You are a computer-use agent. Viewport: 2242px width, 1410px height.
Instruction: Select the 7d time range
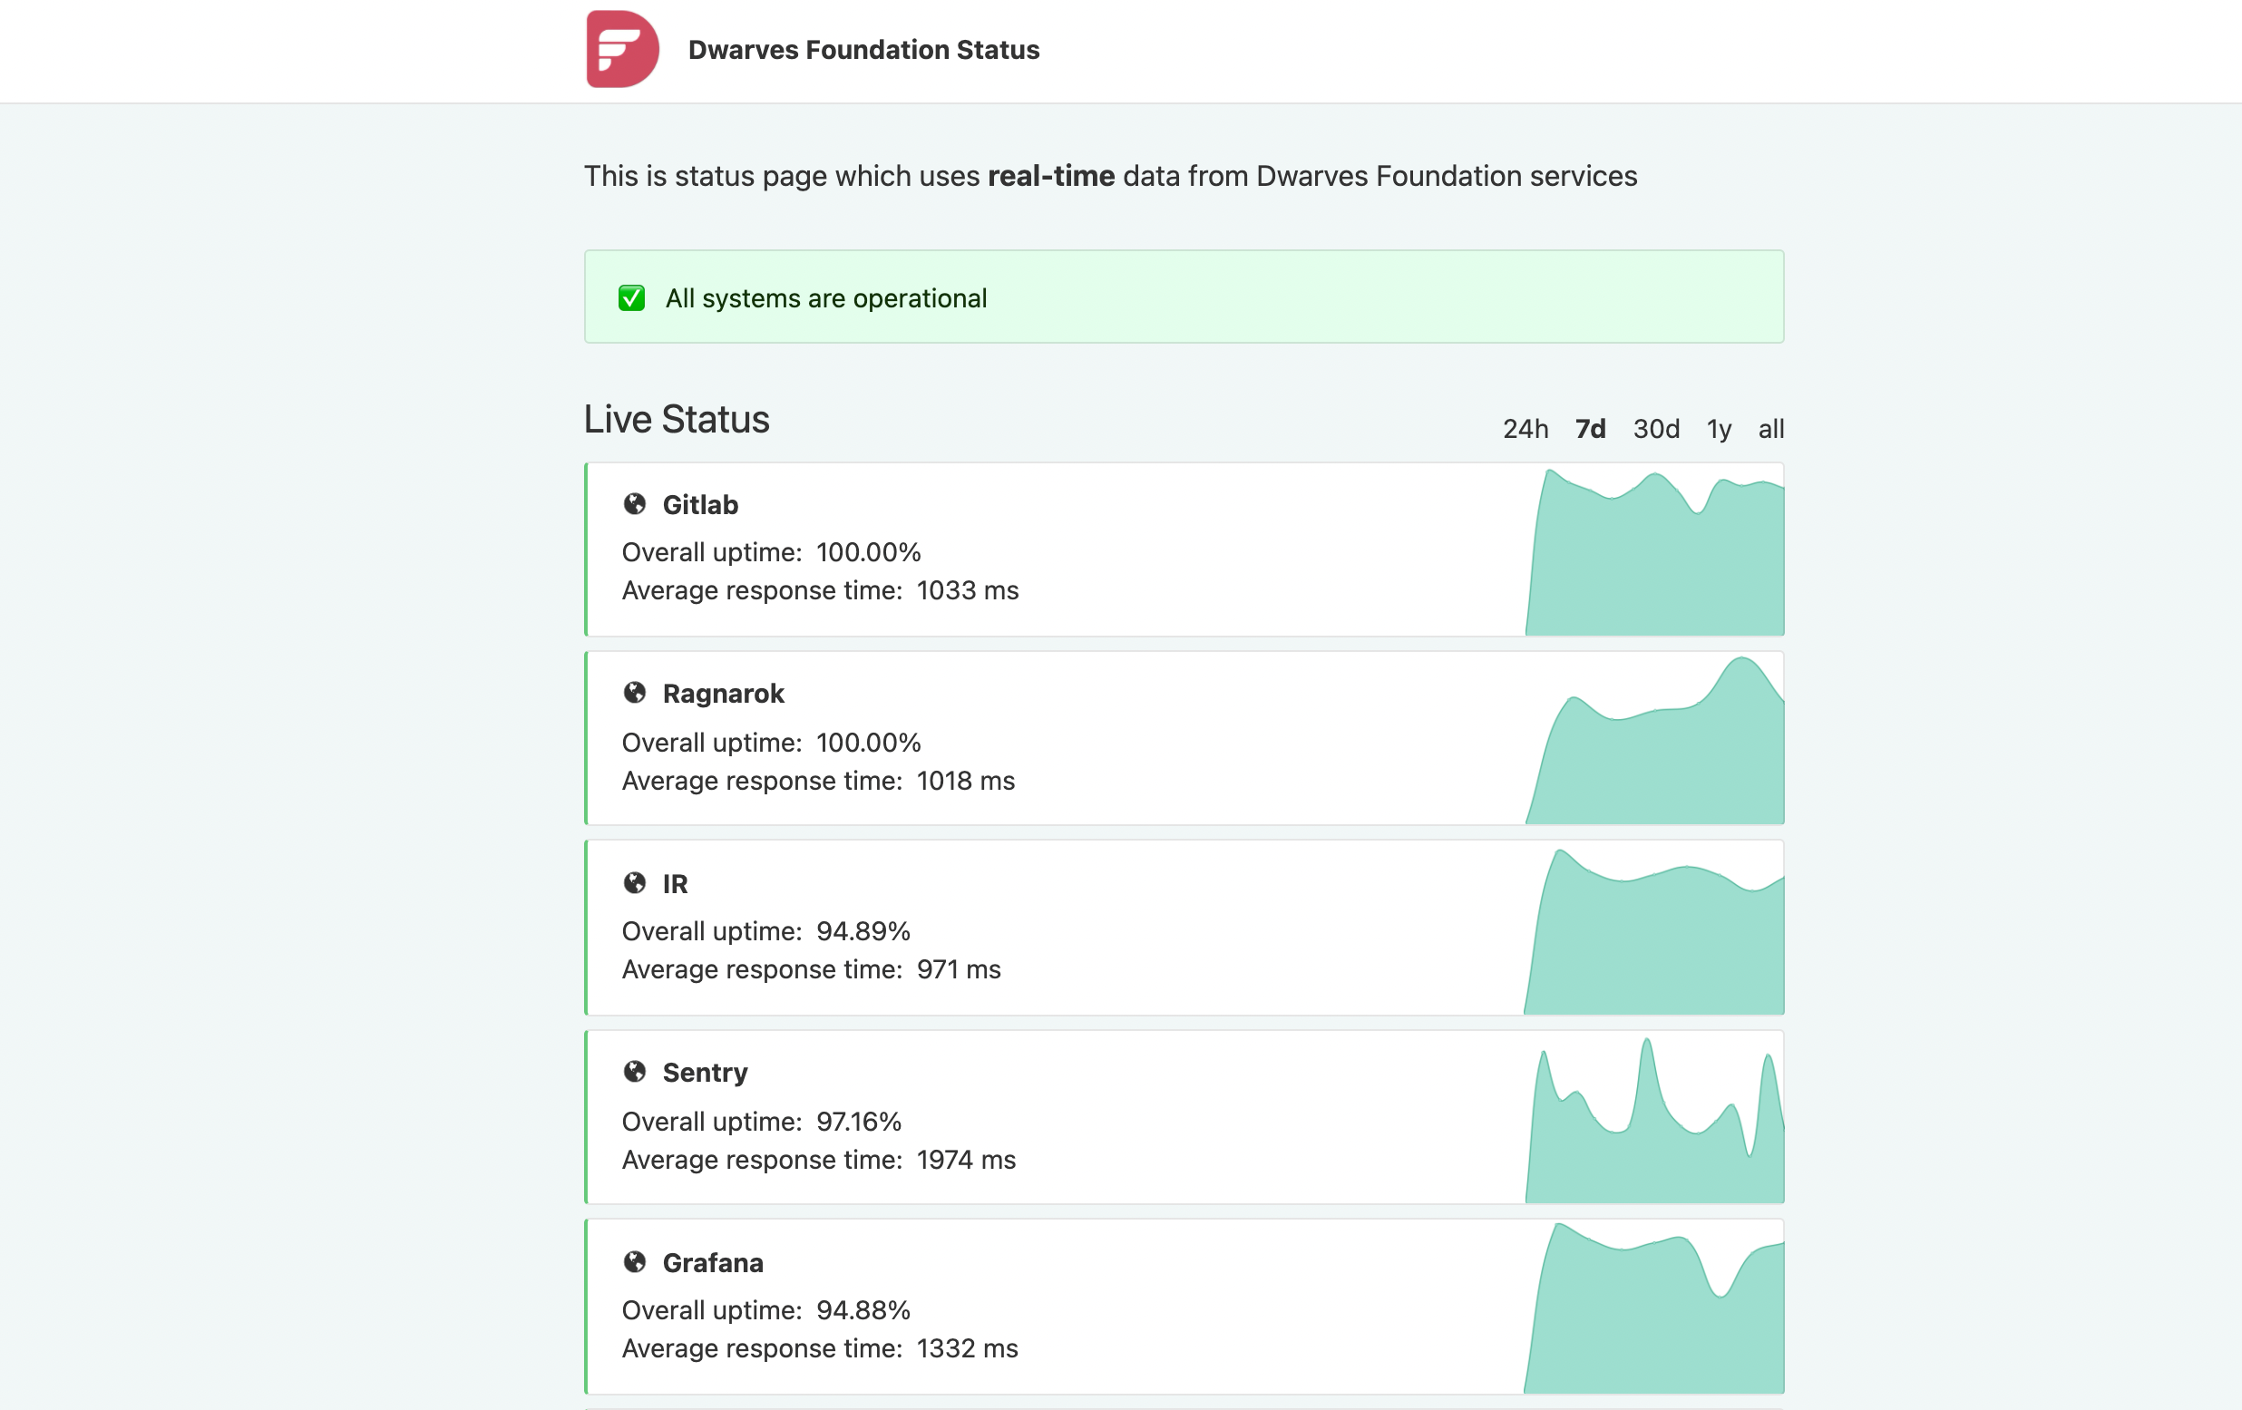[x=1590, y=429]
